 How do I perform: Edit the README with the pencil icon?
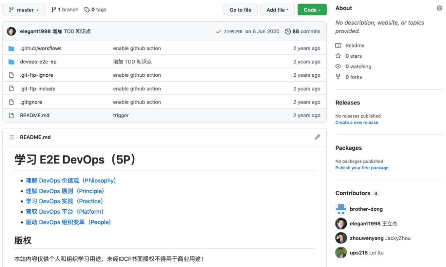[318, 137]
